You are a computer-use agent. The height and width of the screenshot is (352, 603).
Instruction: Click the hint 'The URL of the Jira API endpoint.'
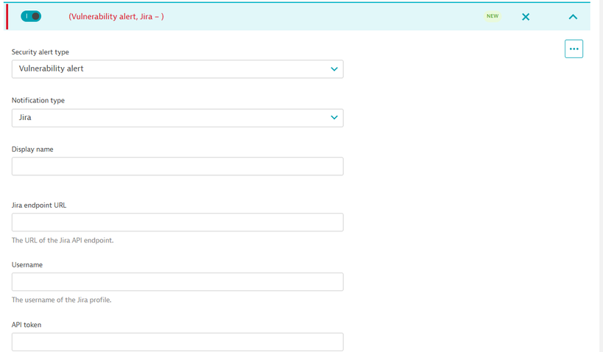63,240
